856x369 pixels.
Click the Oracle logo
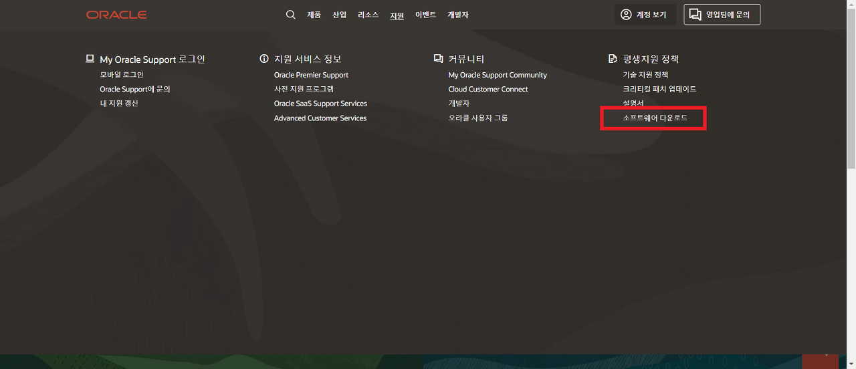point(116,15)
